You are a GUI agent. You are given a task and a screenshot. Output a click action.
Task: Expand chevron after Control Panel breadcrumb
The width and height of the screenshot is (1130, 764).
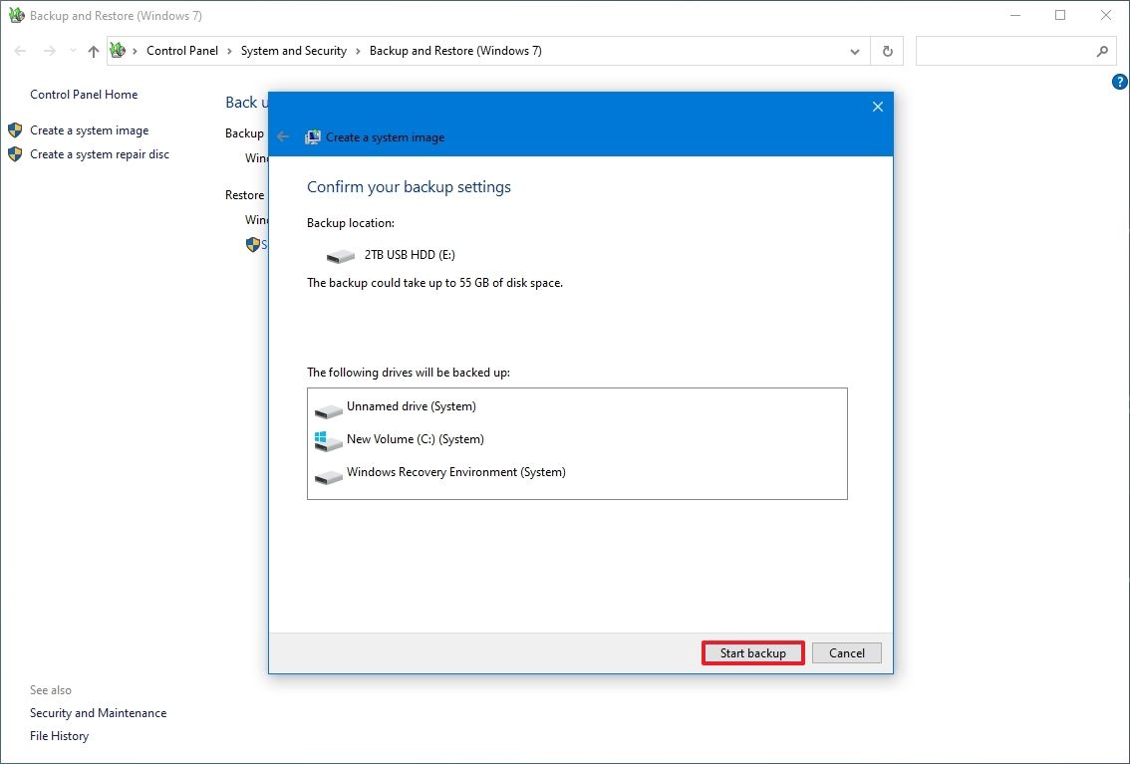coord(229,51)
